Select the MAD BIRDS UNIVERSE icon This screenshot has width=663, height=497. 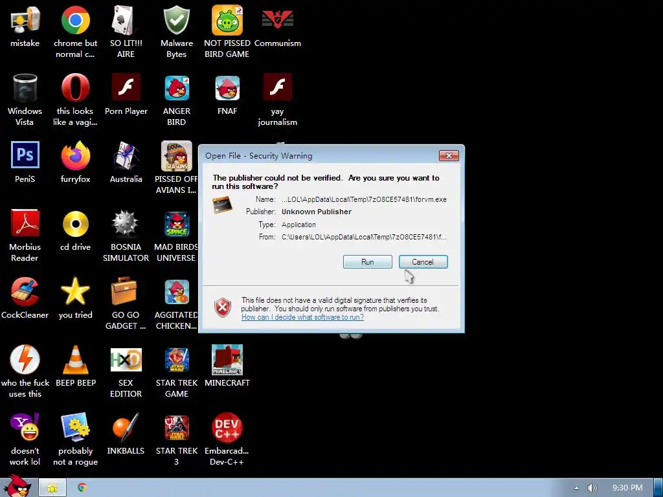pos(176,224)
